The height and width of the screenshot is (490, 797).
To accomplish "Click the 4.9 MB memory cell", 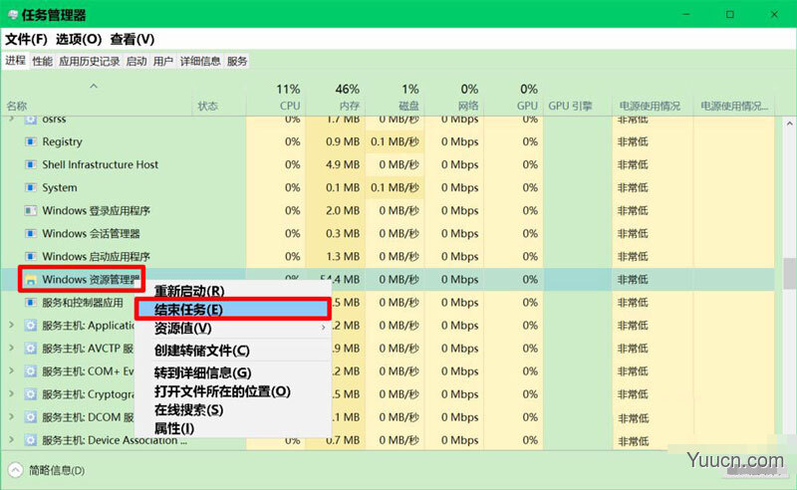I will tap(343, 164).
